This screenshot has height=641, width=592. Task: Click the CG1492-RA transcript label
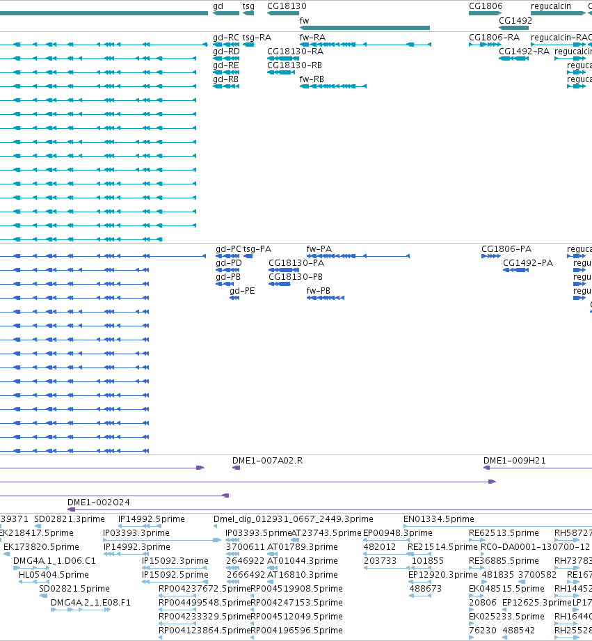click(x=525, y=52)
